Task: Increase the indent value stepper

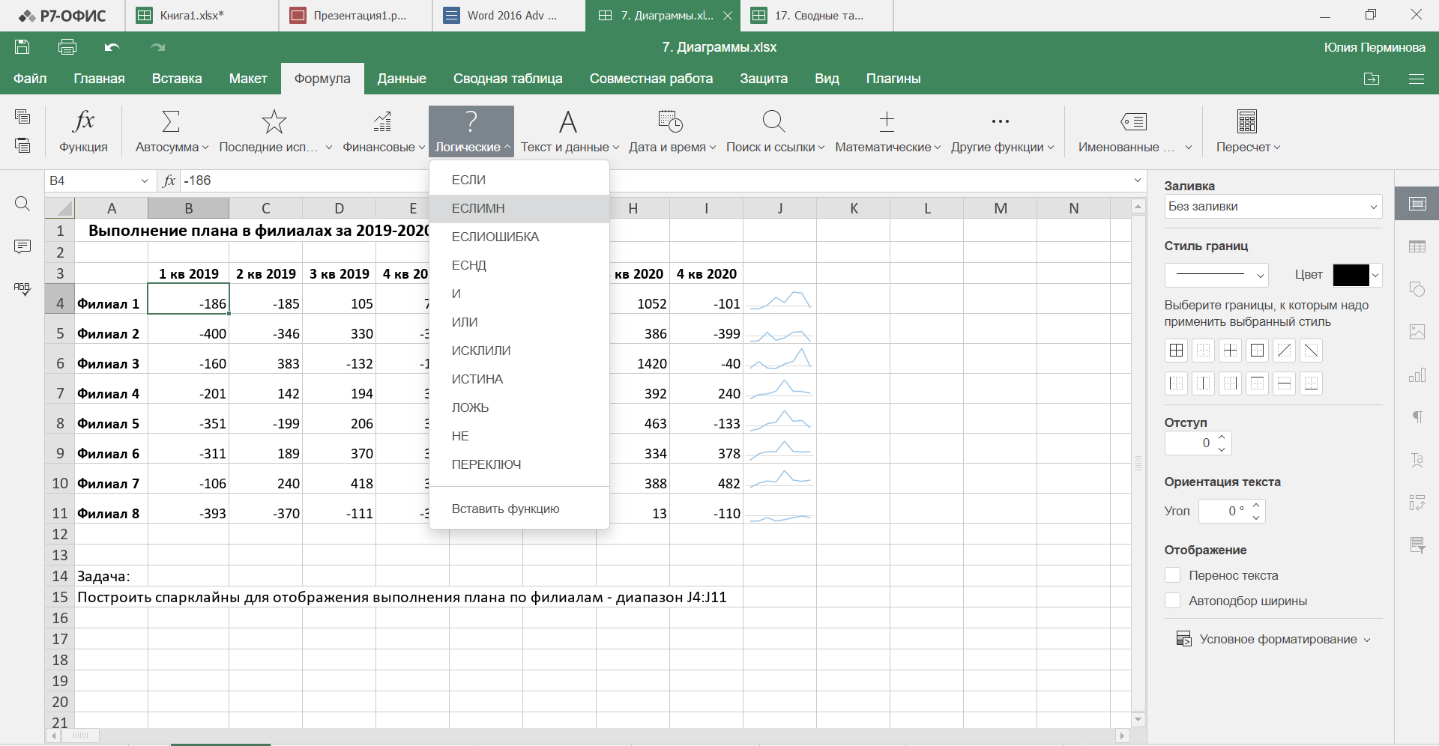Action: [1222, 437]
